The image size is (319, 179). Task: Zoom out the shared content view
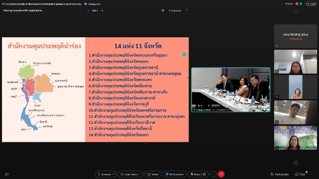(x=88, y=10)
